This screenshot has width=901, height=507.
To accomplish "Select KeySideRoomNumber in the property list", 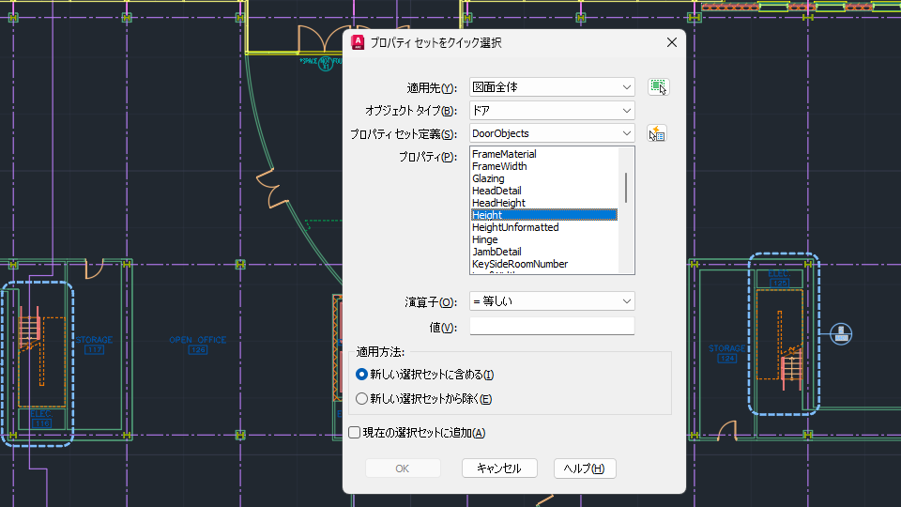I will [544, 264].
